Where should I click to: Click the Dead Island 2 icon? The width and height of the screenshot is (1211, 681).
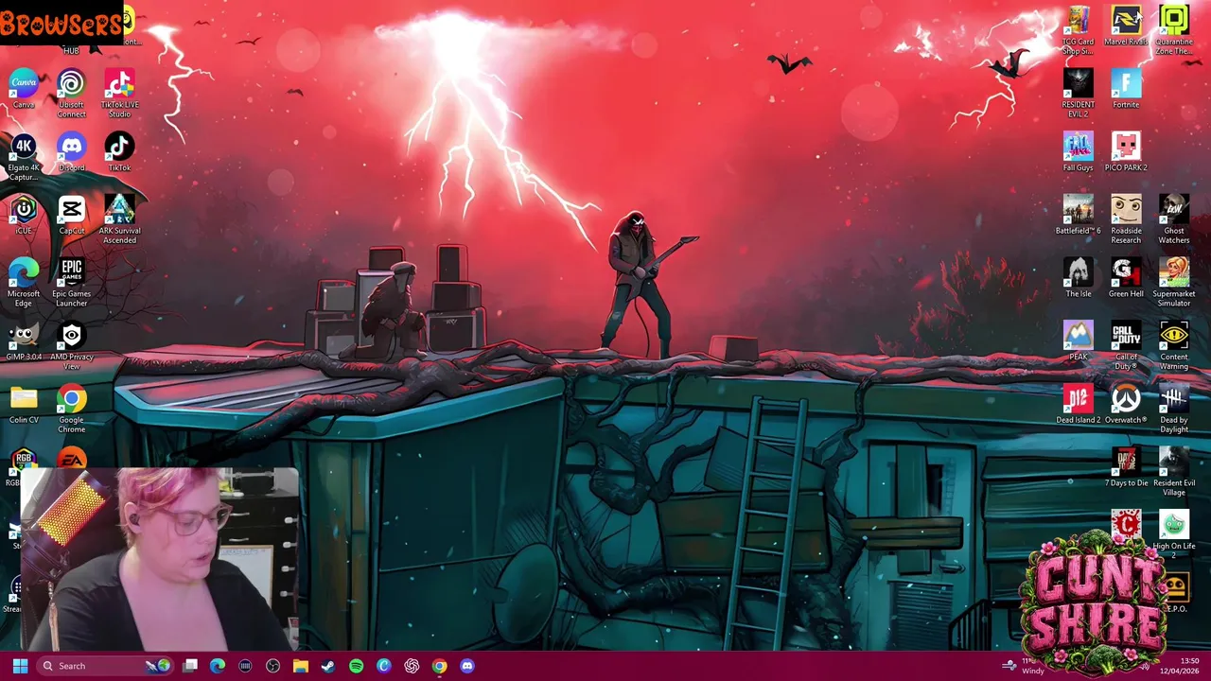[x=1078, y=404]
